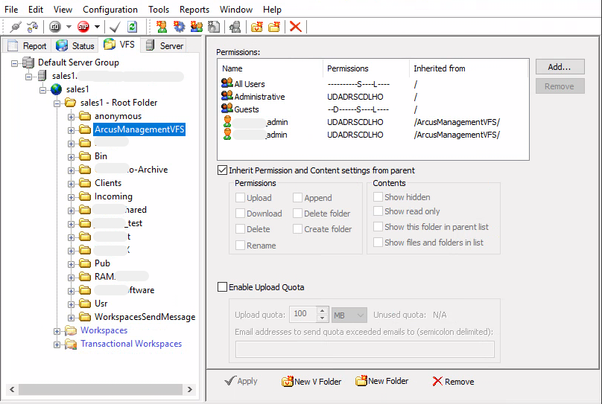Image resolution: width=602 pixels, height=404 pixels.
Task: Click the connect plug toolbar icon
Action: coord(15,27)
